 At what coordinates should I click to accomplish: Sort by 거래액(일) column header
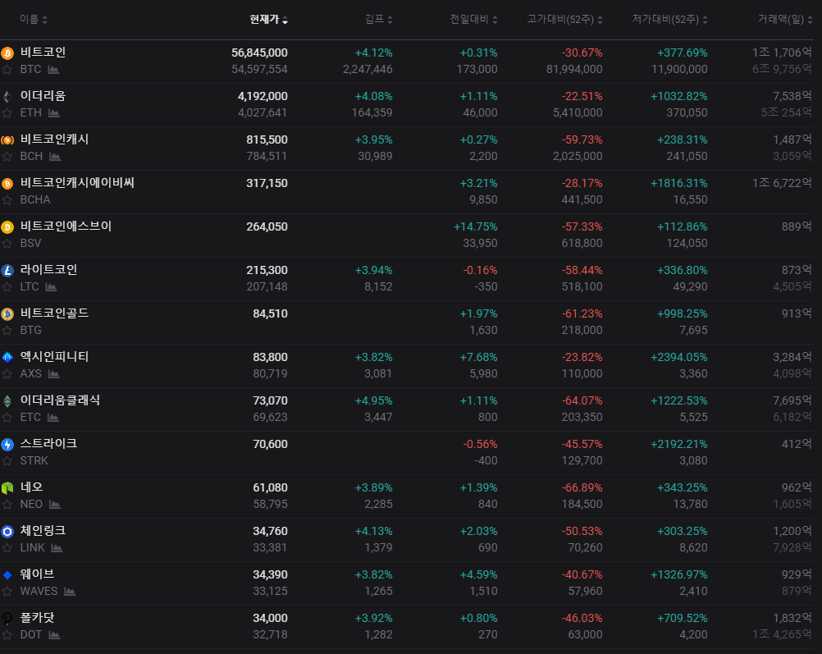click(x=785, y=20)
